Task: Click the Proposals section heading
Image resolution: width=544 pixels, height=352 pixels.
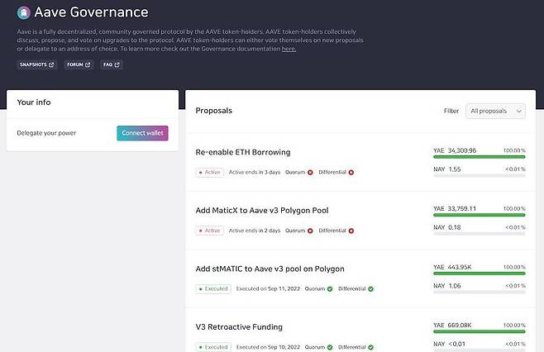Action: [x=213, y=111]
